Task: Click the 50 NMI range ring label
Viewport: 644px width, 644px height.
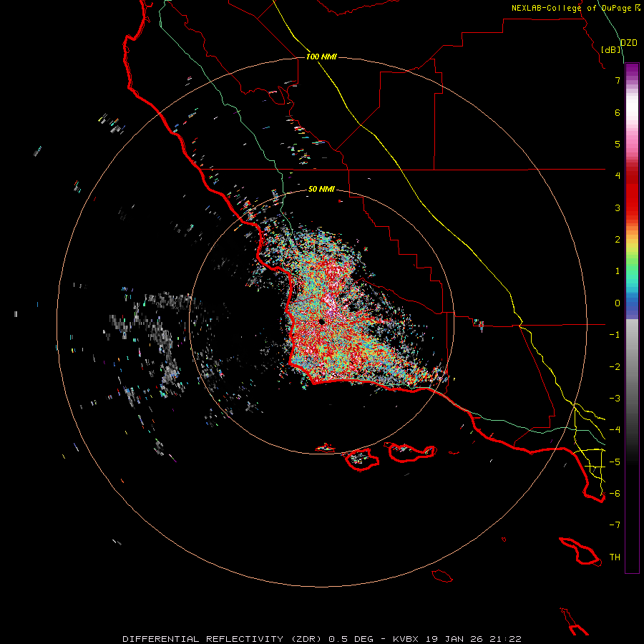Action: click(x=321, y=189)
